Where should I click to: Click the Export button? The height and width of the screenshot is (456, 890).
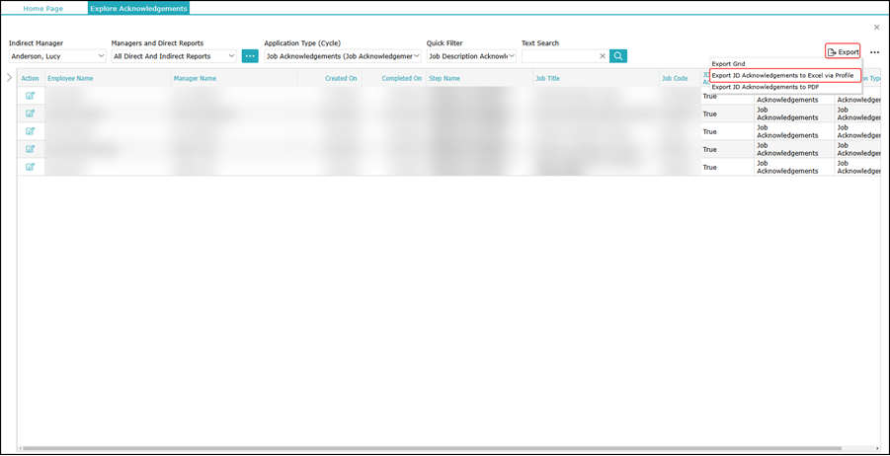[843, 51]
